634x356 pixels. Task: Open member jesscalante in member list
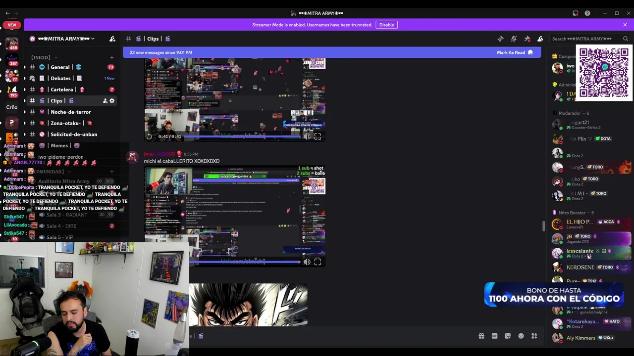point(590,253)
